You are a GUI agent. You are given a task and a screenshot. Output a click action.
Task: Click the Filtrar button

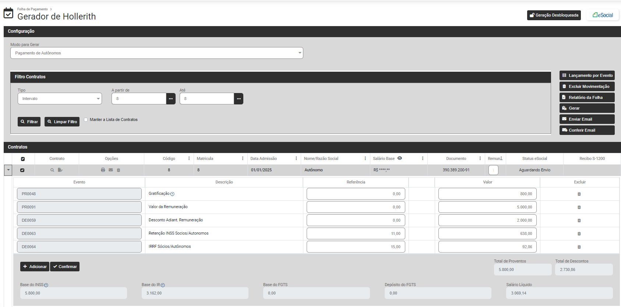[29, 122]
